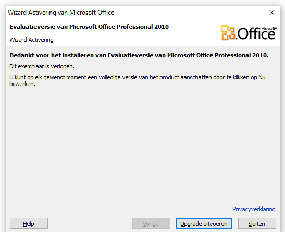Close the wizard with the X icon
The height and width of the screenshot is (232, 285).
pyautogui.click(x=272, y=13)
